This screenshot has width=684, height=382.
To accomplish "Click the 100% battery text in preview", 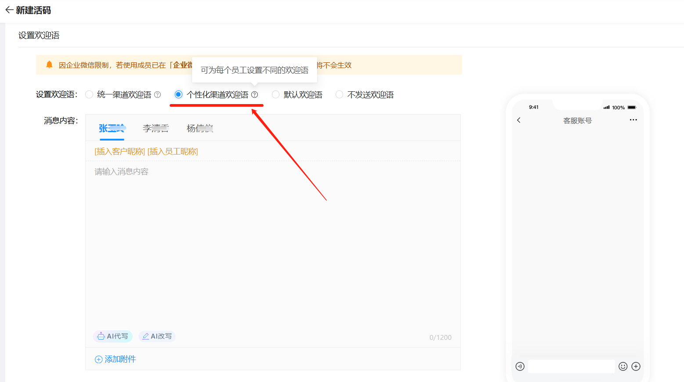I will tap(619, 108).
